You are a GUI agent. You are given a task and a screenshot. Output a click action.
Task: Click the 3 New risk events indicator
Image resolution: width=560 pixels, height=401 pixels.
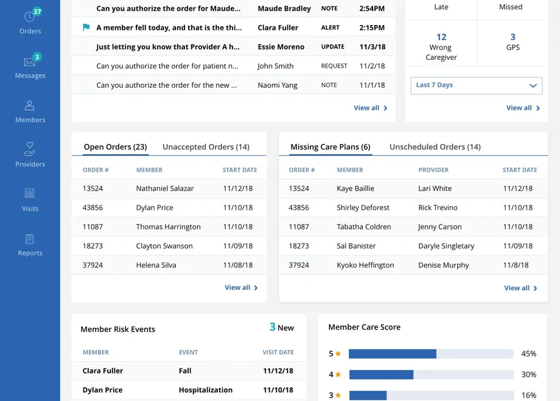(281, 327)
